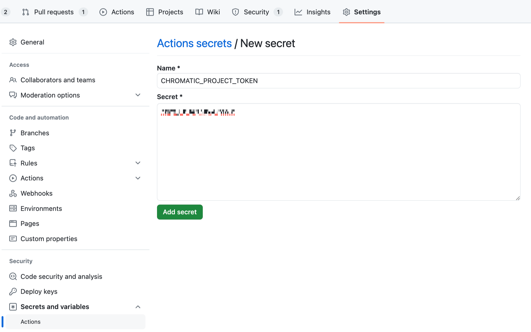This screenshot has width=531, height=332.
Task: Focus the secret Name field
Action: pos(338,81)
